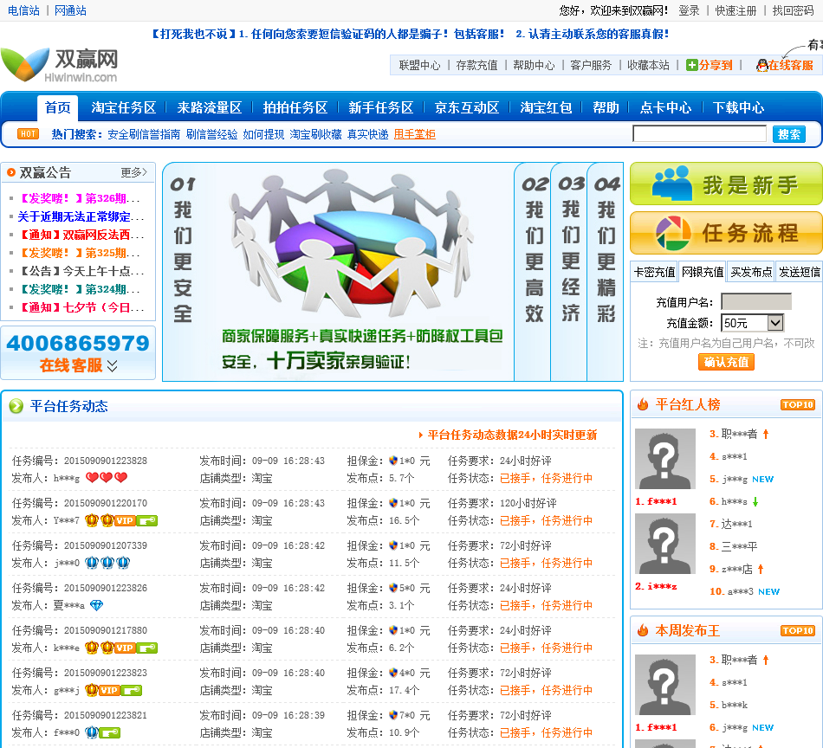823x748 pixels.
Task: Switch to the 买发布点 tab
Action: [751, 272]
